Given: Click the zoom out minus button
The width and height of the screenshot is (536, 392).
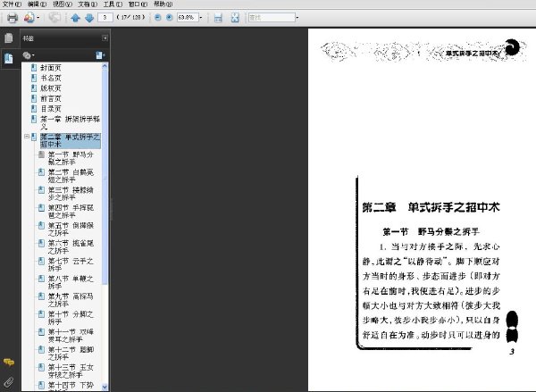Looking at the screenshot, I should pos(157,17).
